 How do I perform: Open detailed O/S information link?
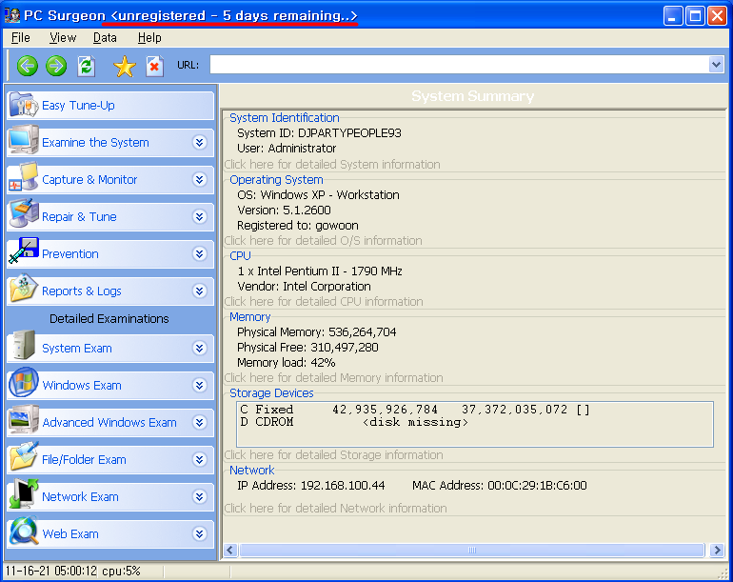[323, 240]
